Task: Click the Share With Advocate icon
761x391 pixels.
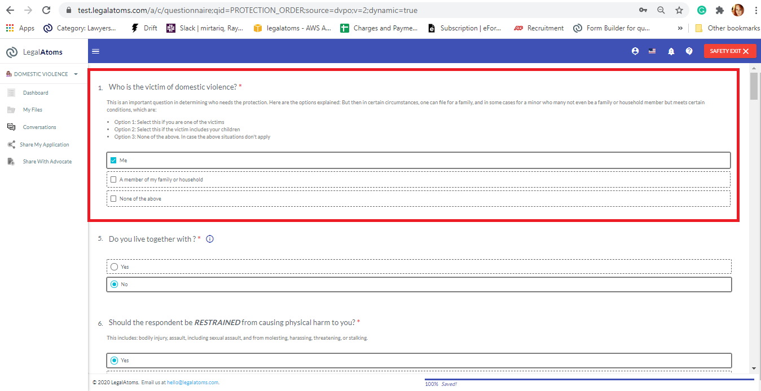Action: (11, 162)
